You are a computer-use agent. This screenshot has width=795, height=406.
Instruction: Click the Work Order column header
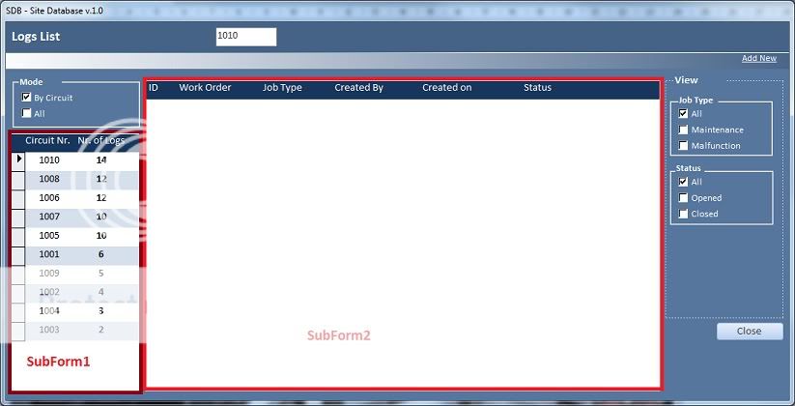pos(205,88)
